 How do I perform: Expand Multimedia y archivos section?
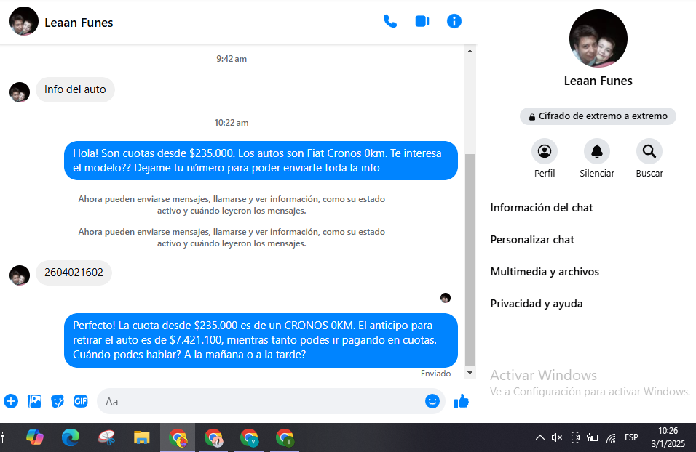[545, 272]
